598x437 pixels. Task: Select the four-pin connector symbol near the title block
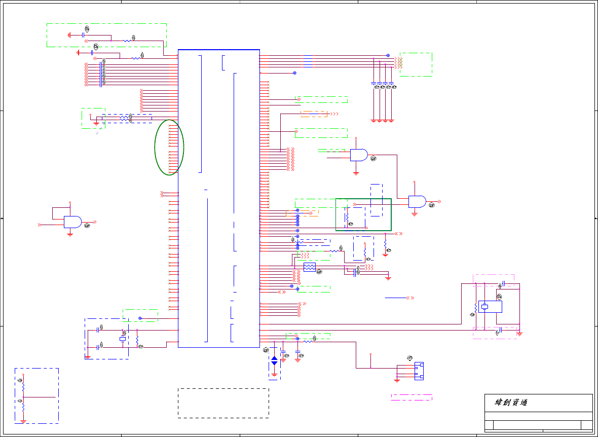tap(419, 371)
